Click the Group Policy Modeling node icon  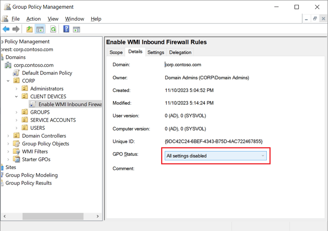point(2,175)
